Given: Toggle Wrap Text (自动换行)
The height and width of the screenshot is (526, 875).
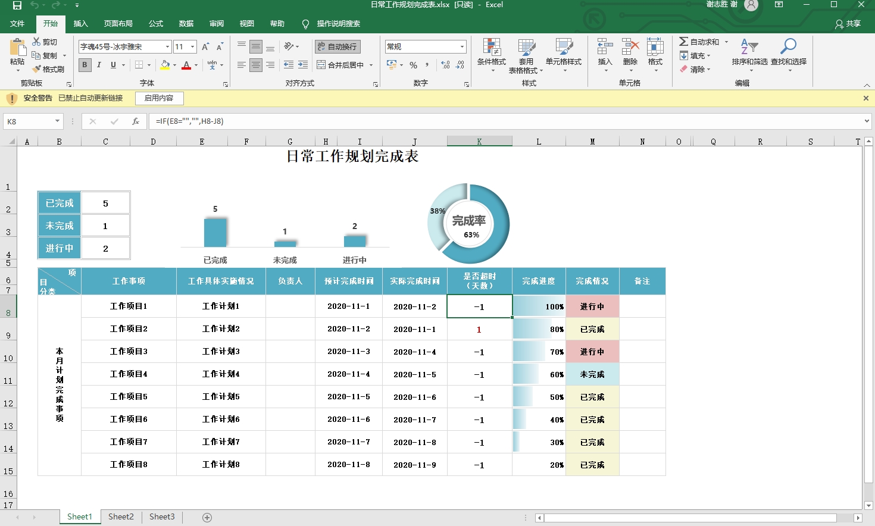Looking at the screenshot, I should pos(337,46).
